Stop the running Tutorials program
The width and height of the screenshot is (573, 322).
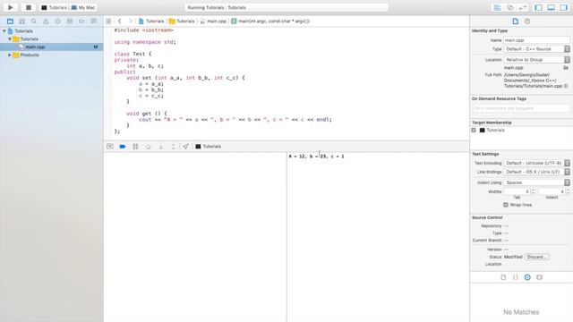click(28, 7)
